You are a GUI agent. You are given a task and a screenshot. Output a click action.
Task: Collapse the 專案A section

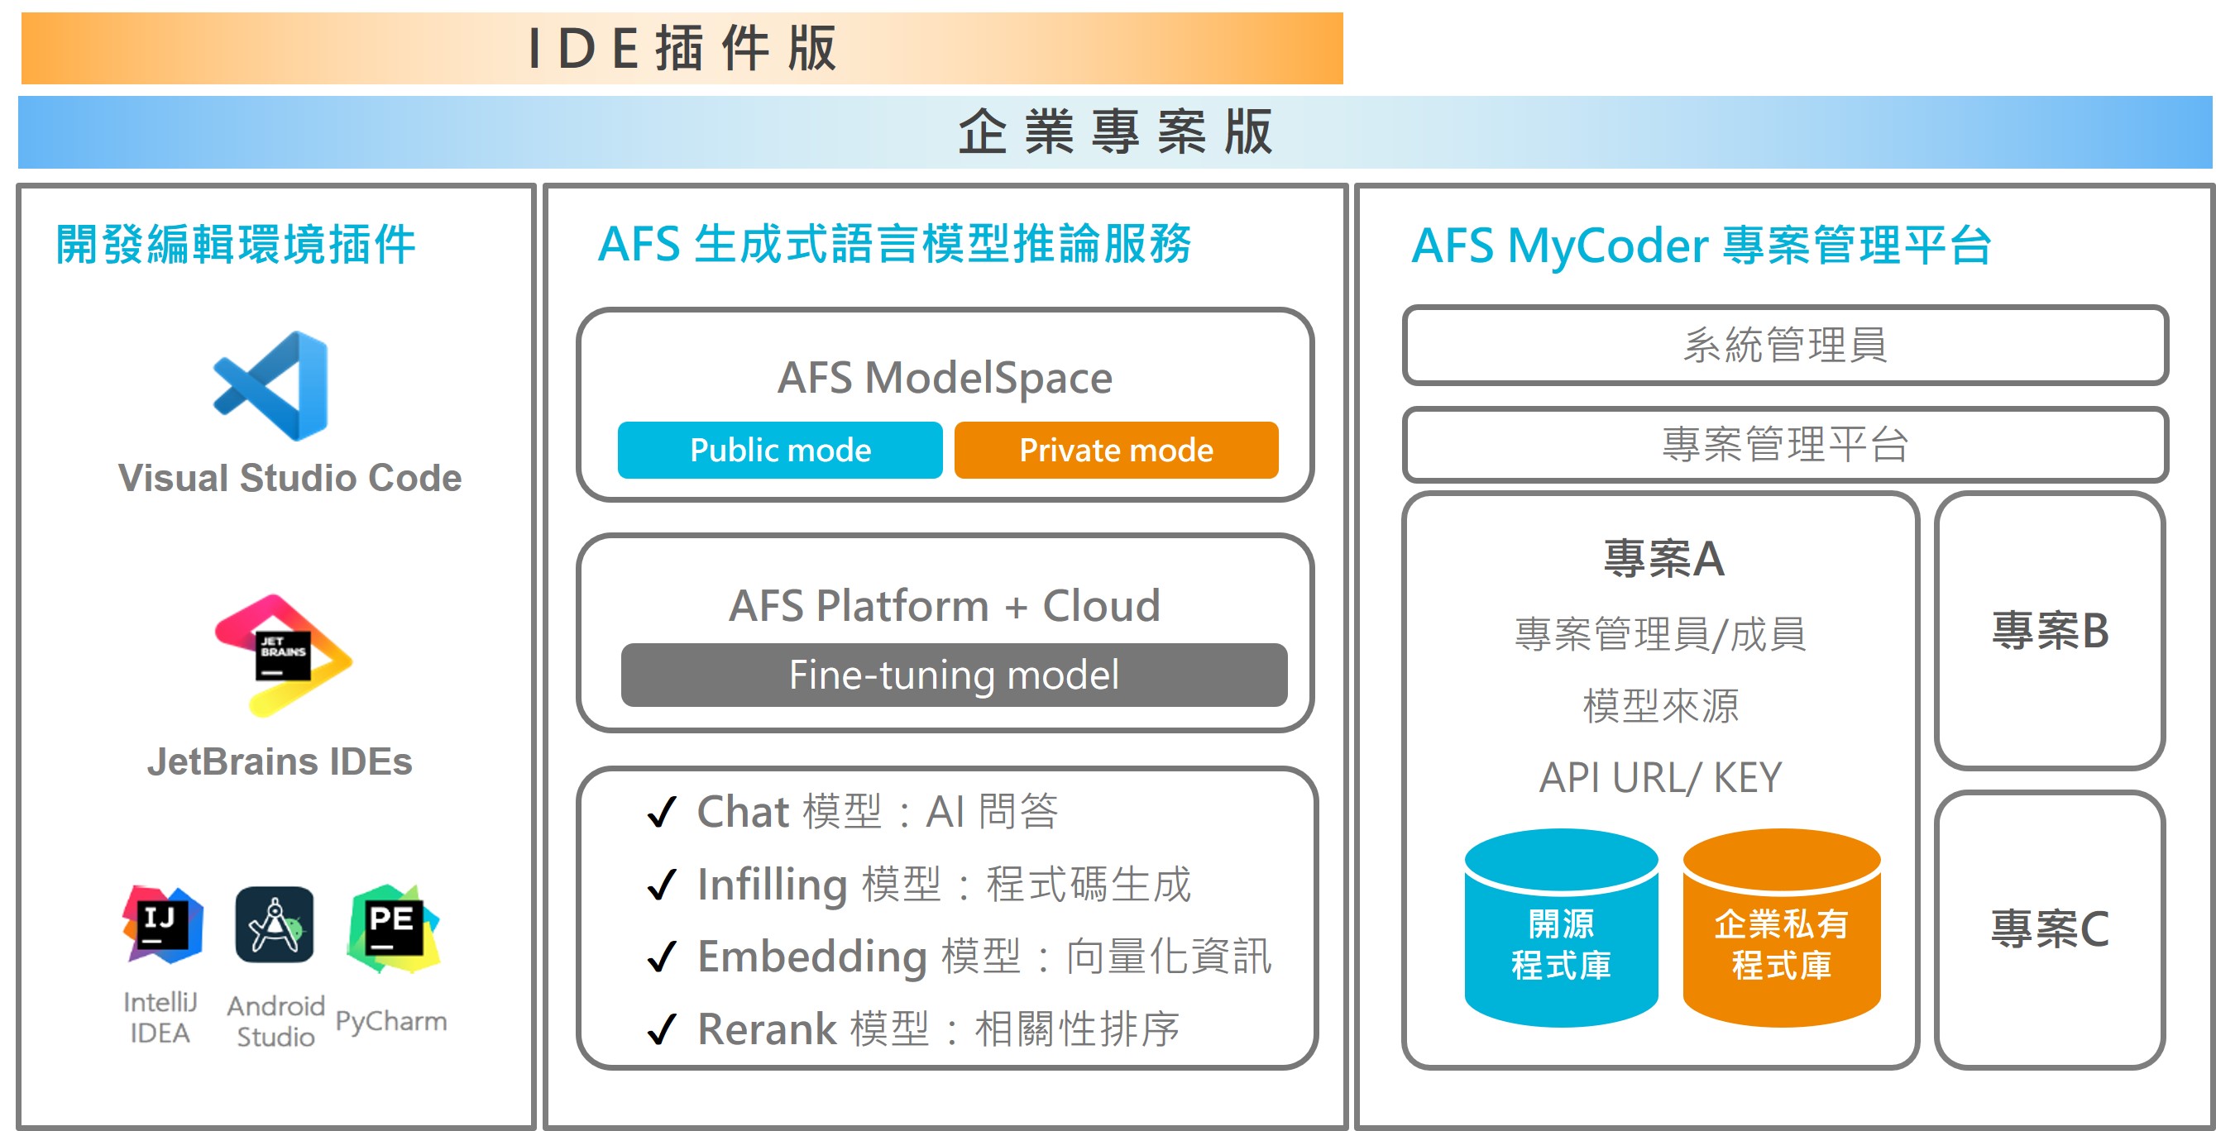(1664, 559)
